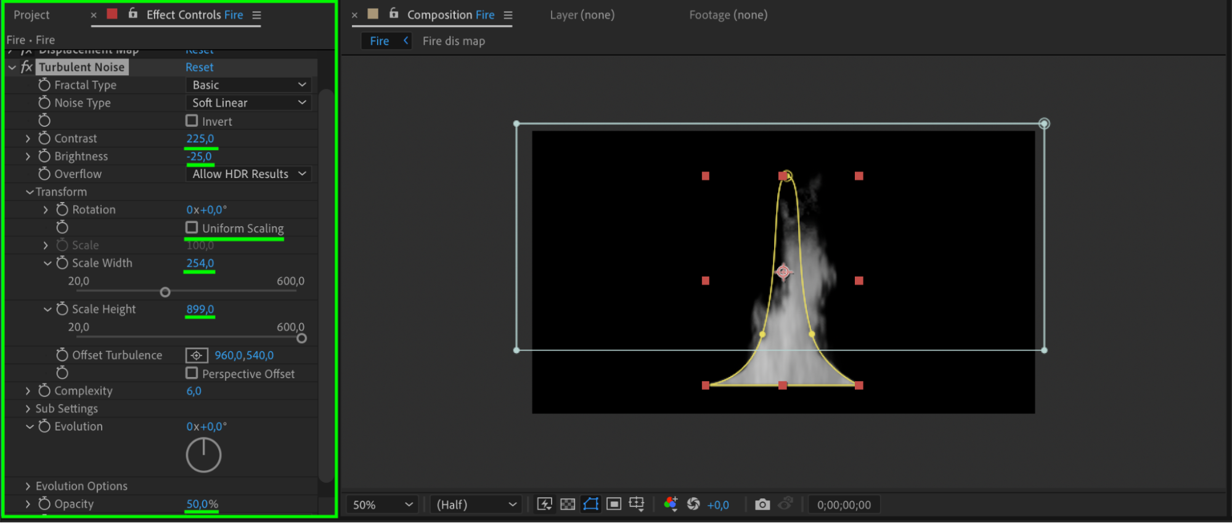The image size is (1232, 523).
Task: Click the Fast Previews icon
Action: 544,505
